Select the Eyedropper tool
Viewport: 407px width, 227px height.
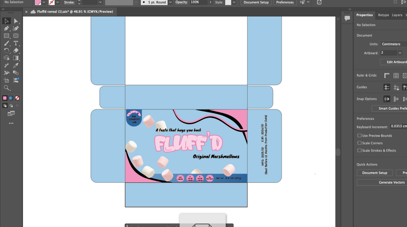16,65
